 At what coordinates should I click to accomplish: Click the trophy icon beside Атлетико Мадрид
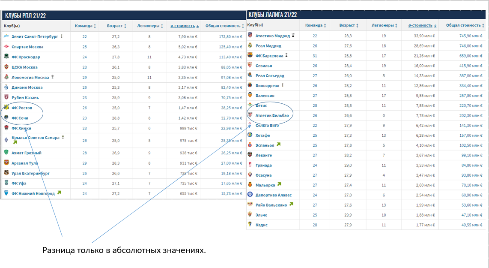(x=293, y=35)
